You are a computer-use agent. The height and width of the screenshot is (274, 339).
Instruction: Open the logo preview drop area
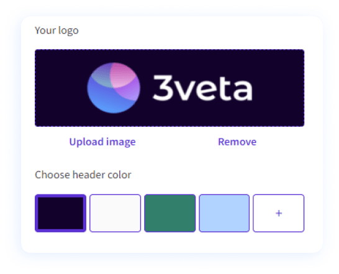point(169,88)
